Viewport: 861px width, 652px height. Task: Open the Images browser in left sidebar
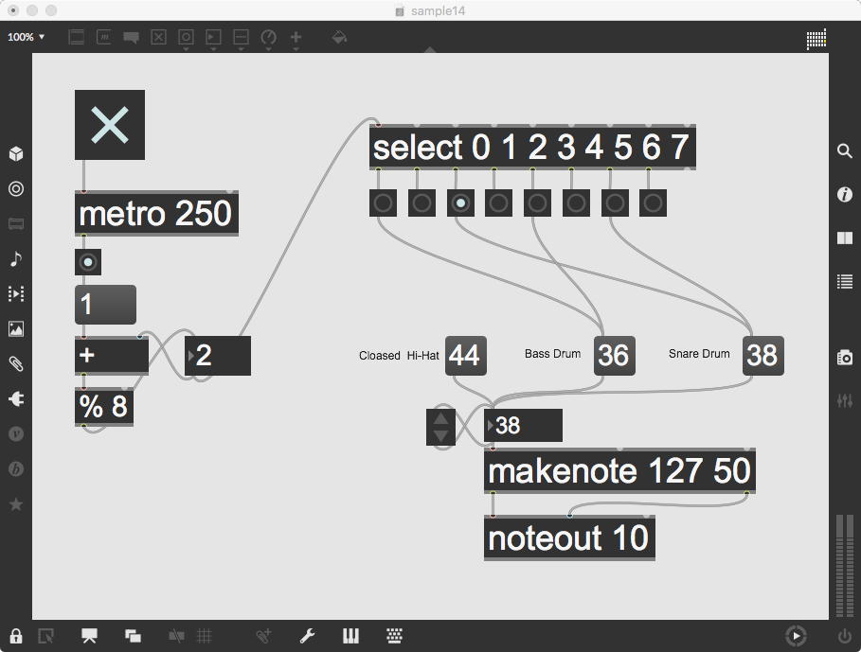coord(16,329)
